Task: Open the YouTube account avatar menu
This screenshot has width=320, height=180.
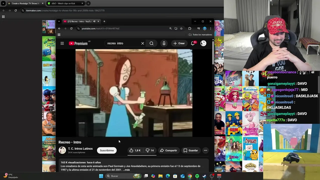Action: 203,43
